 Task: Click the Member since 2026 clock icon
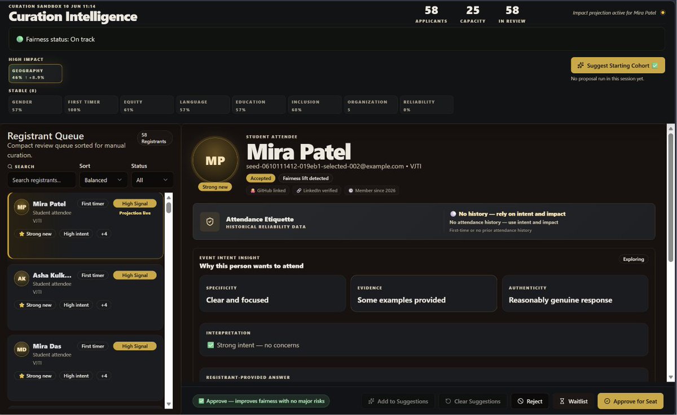351,191
